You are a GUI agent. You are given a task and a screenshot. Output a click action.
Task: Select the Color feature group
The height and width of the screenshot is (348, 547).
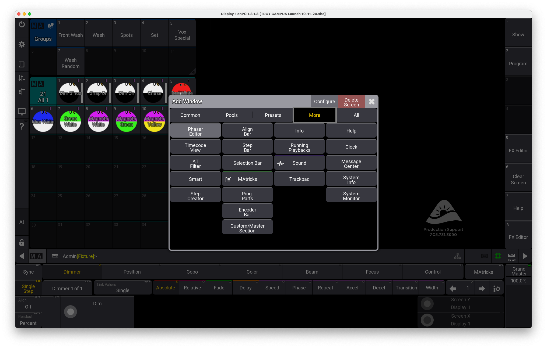[252, 272]
